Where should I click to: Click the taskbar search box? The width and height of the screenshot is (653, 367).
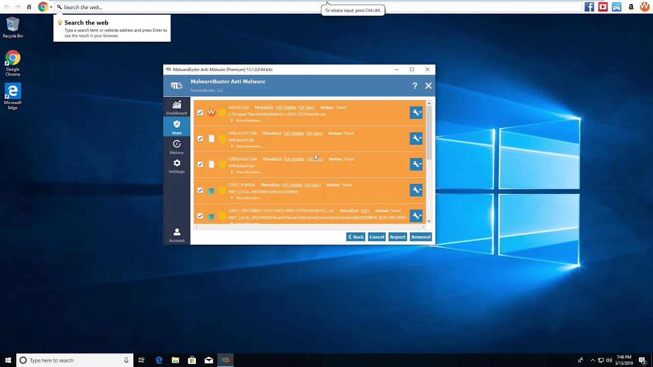75,360
